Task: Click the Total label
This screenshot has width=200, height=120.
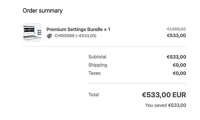Action: click(93, 94)
